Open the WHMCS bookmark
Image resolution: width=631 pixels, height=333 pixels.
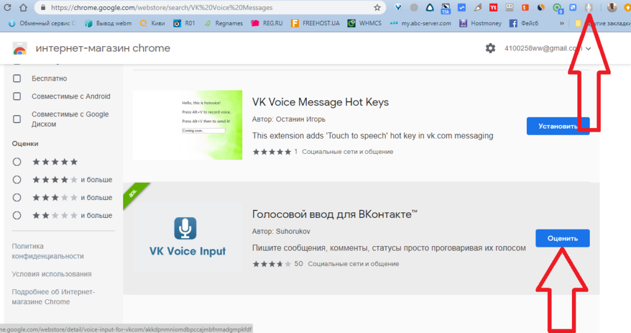pos(365,23)
